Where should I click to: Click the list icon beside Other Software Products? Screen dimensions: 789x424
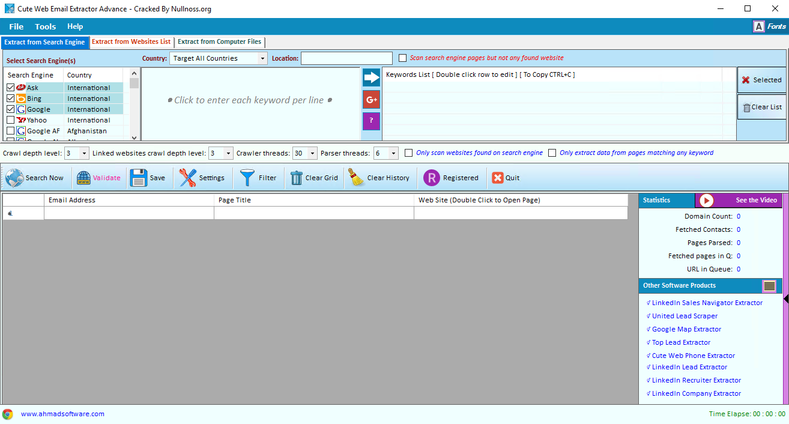pyautogui.click(x=769, y=286)
